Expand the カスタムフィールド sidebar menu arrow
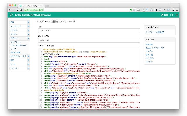The image size is (187, 116). click(28, 56)
